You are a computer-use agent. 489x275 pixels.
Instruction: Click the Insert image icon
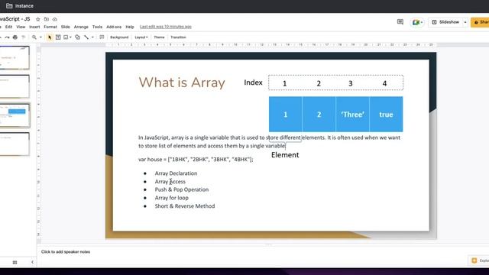66,37
